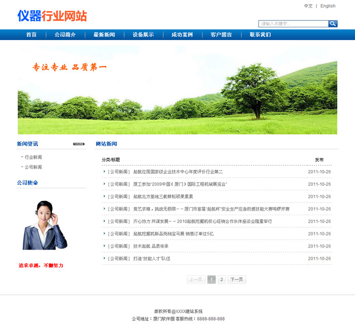Go to 公司简介 in the navigation bar
This screenshot has width=355, height=326.
point(65,35)
